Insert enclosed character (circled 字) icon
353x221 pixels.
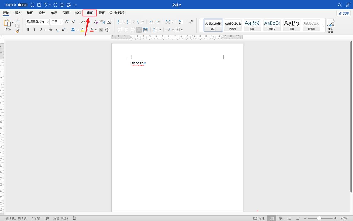(108, 30)
